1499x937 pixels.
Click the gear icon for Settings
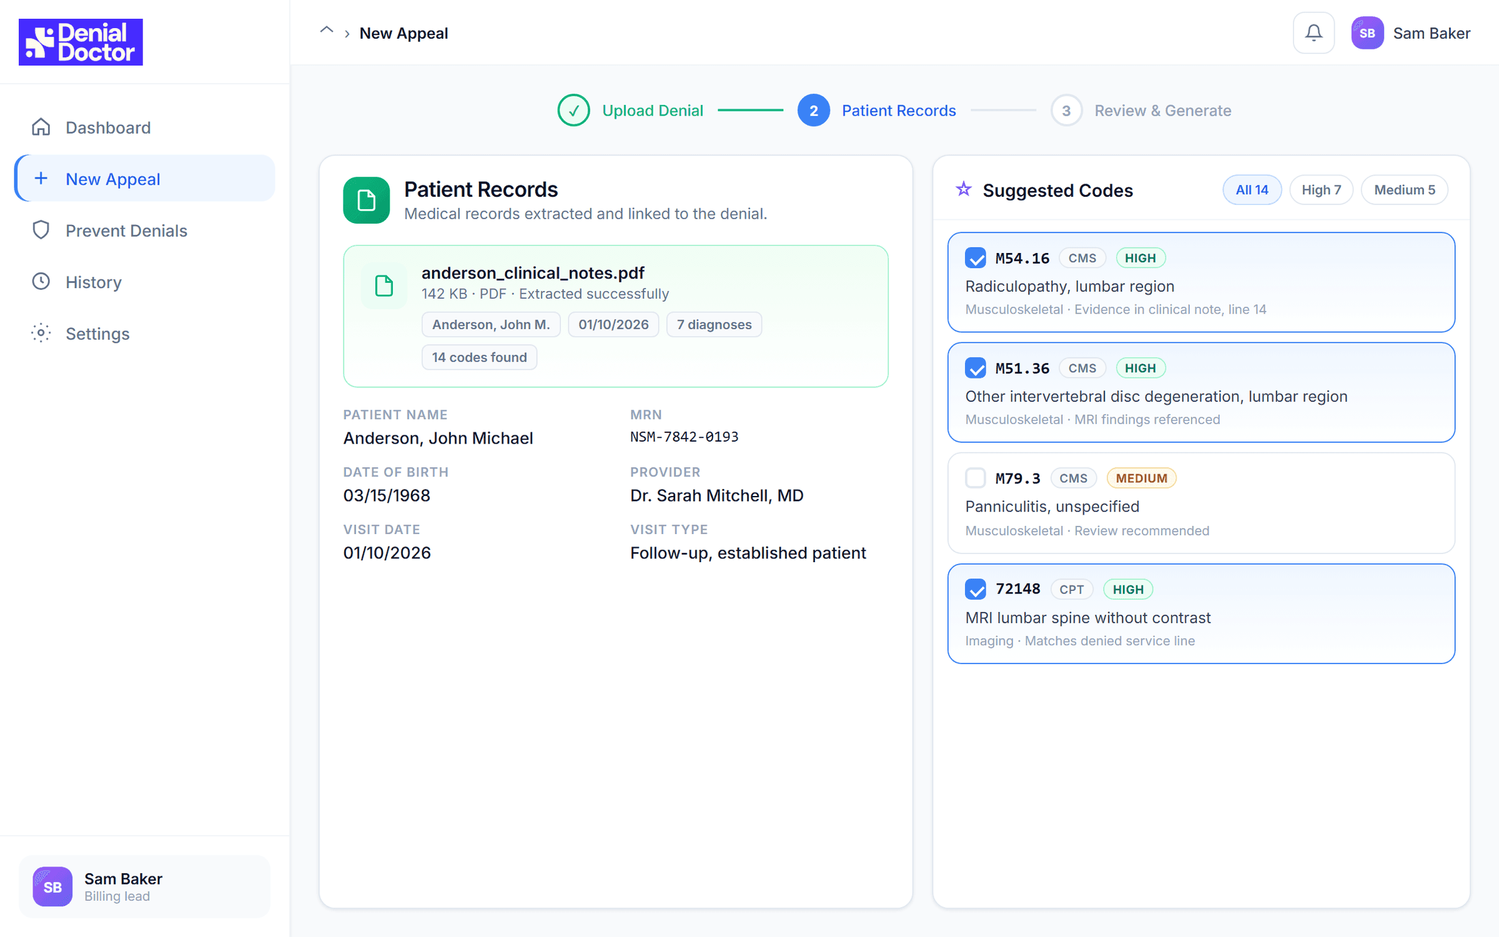click(x=41, y=334)
